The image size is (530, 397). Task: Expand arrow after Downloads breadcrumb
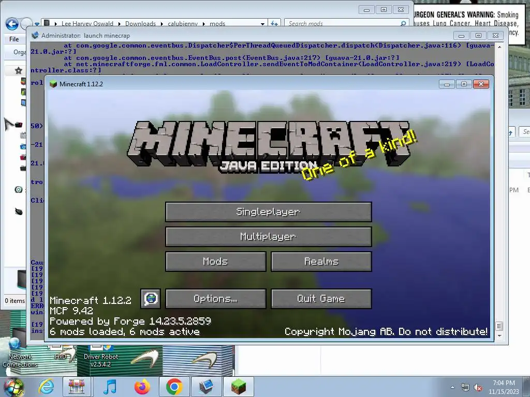161,24
